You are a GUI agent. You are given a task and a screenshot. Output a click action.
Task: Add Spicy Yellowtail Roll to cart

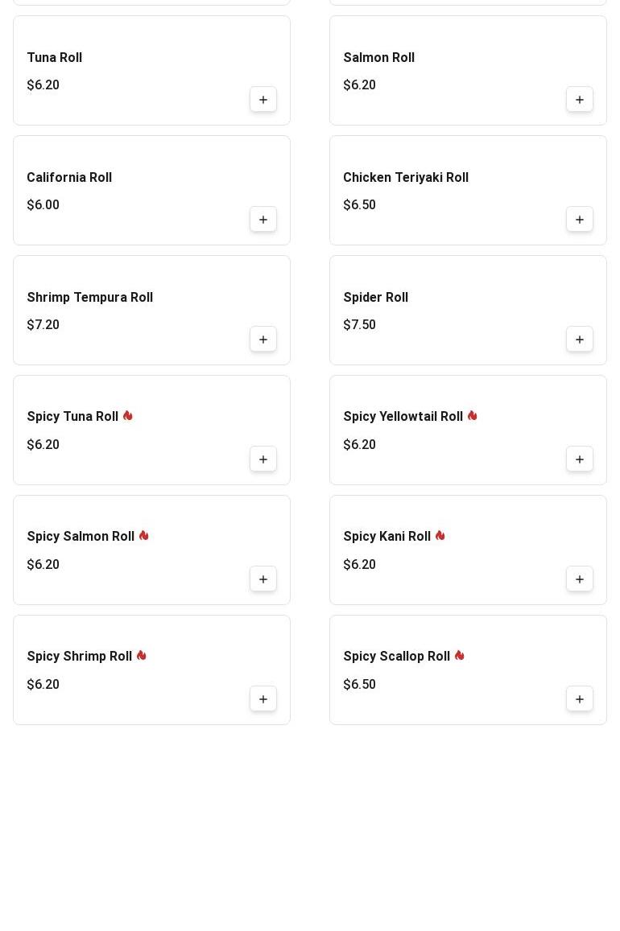pyautogui.click(x=580, y=459)
